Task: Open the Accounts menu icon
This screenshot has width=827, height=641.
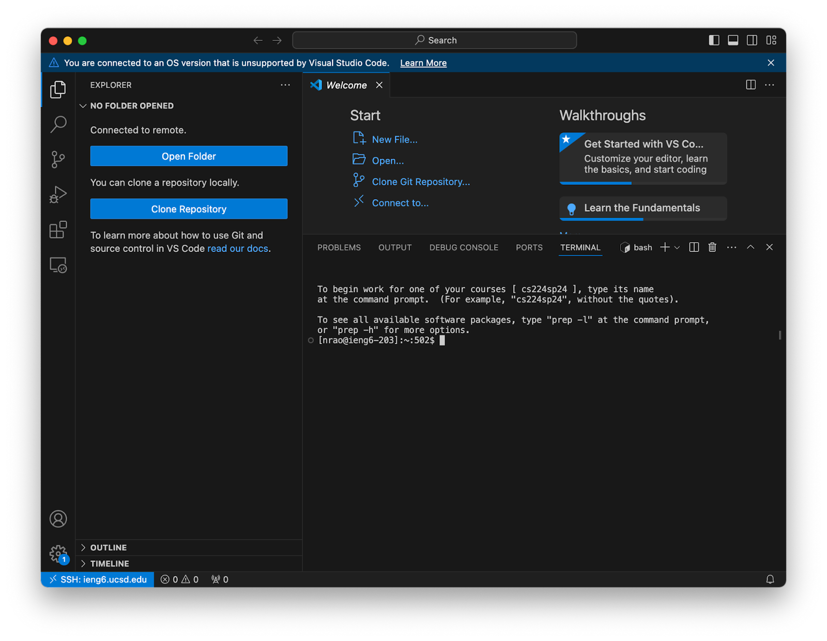Action: pos(58,519)
